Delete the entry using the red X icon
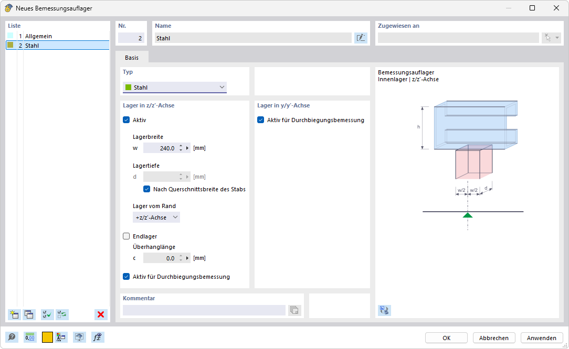 (x=100, y=314)
